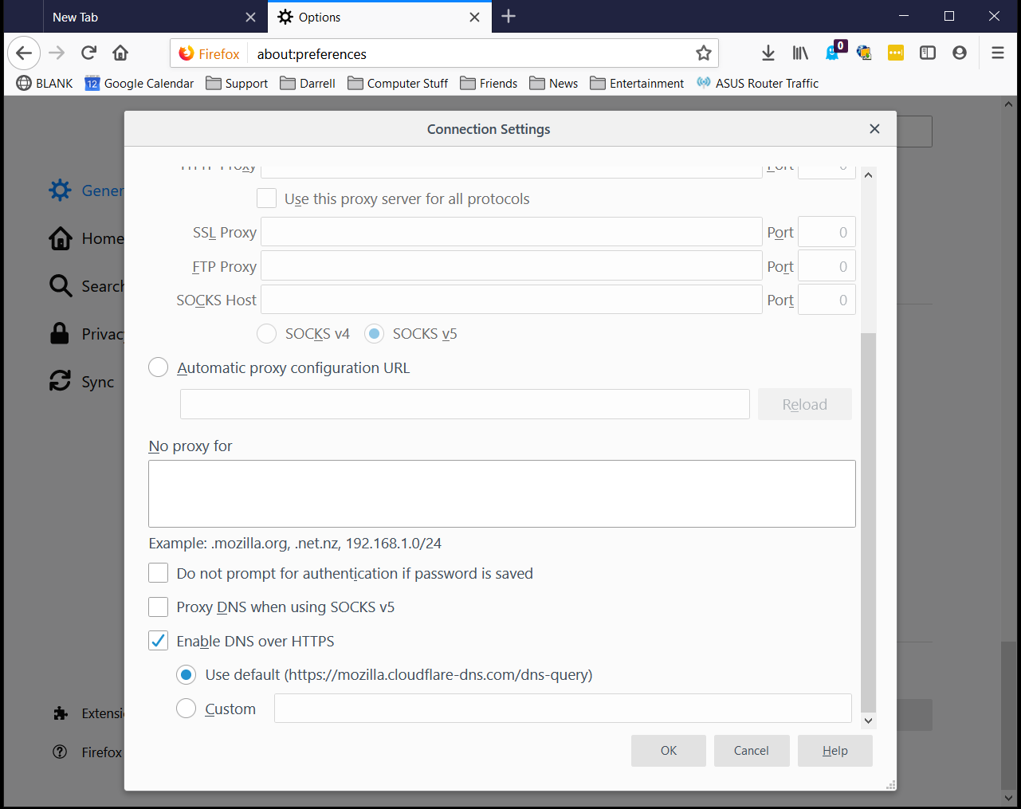
Task: Uncheck 'Enable DNS over HTTPS'
Action: point(159,641)
